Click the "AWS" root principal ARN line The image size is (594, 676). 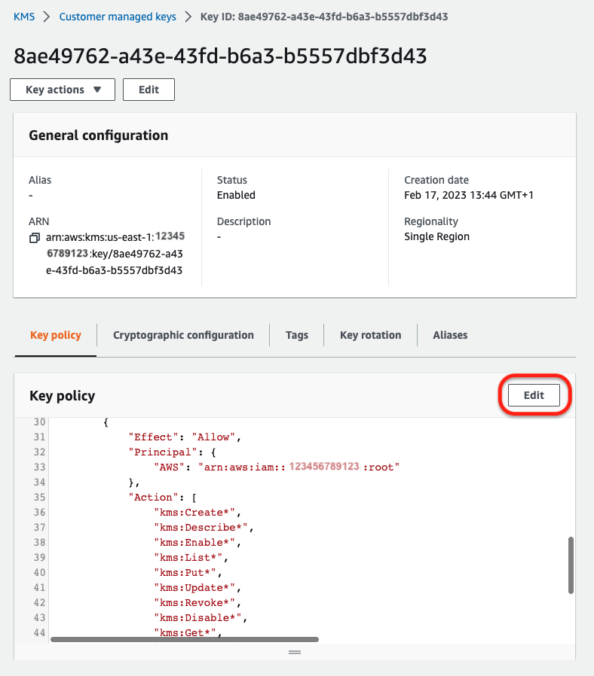(277, 467)
